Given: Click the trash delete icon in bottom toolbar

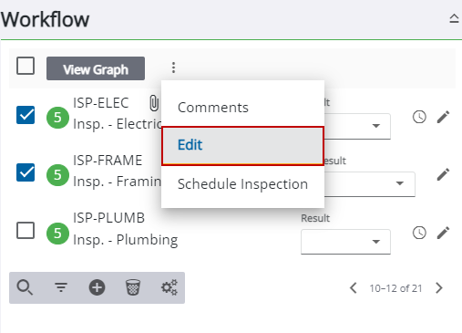Looking at the screenshot, I should click(x=133, y=287).
